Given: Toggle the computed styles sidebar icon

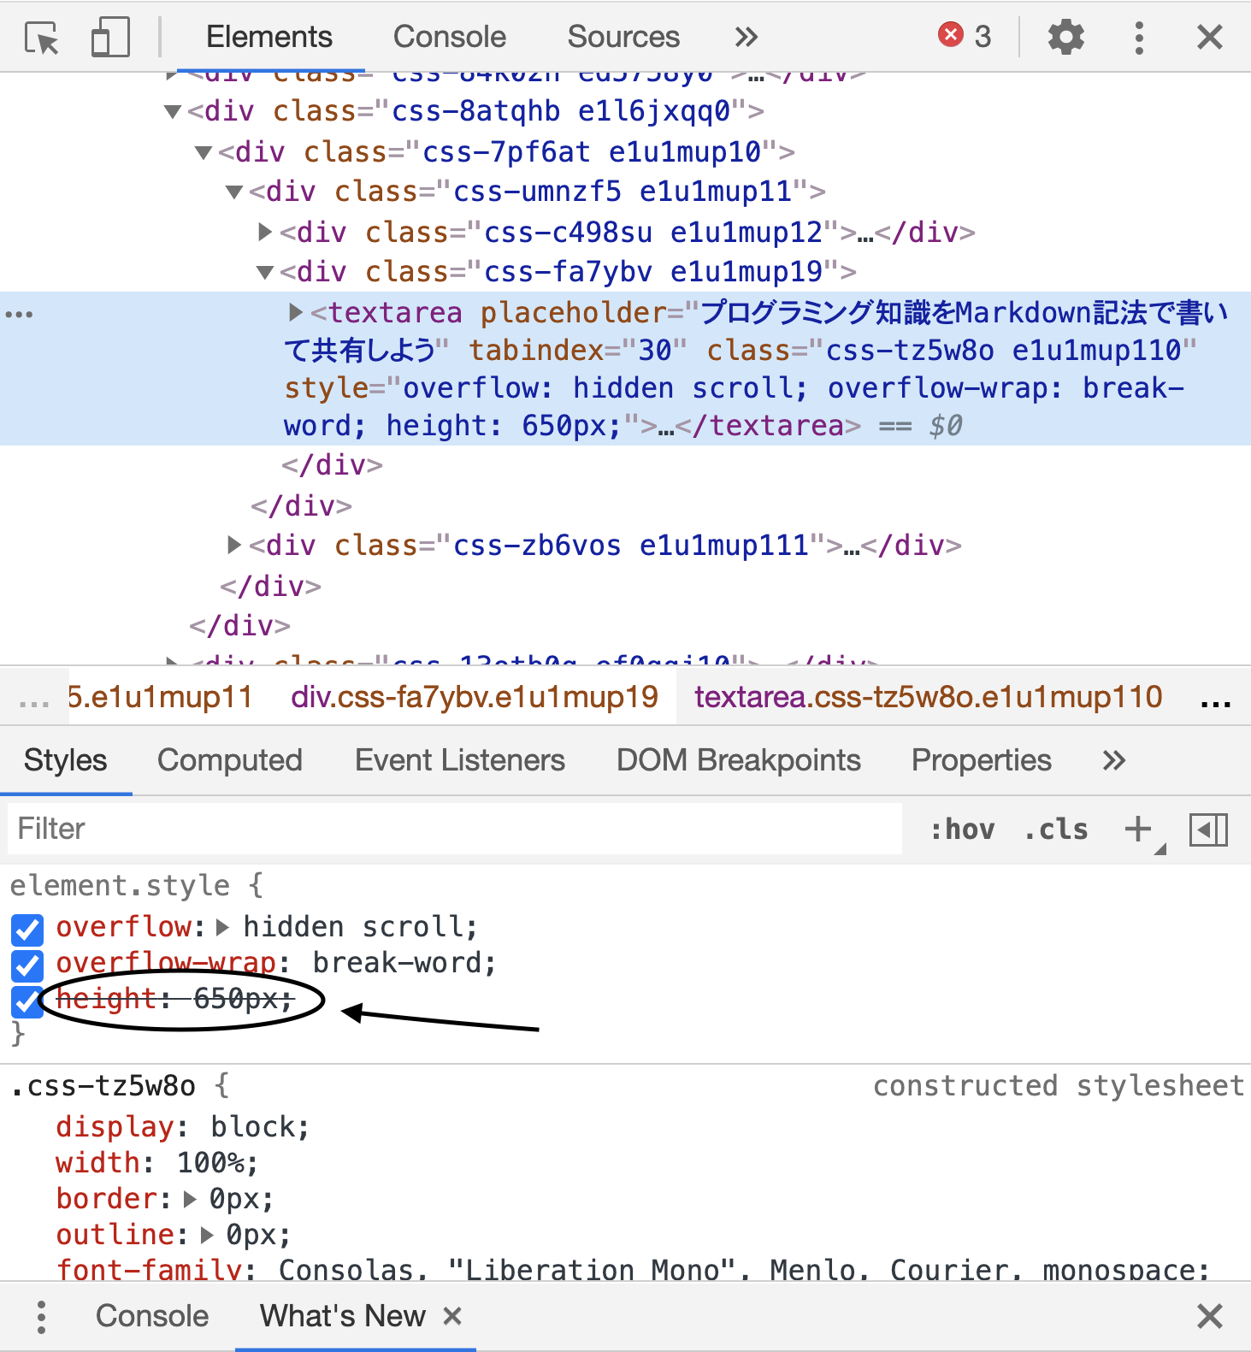Looking at the screenshot, I should (1208, 830).
